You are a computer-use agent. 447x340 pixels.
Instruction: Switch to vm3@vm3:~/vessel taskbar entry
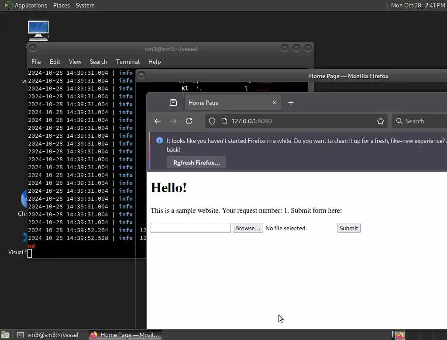click(x=48, y=335)
